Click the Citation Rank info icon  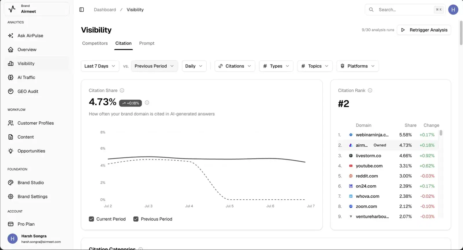[x=370, y=90]
